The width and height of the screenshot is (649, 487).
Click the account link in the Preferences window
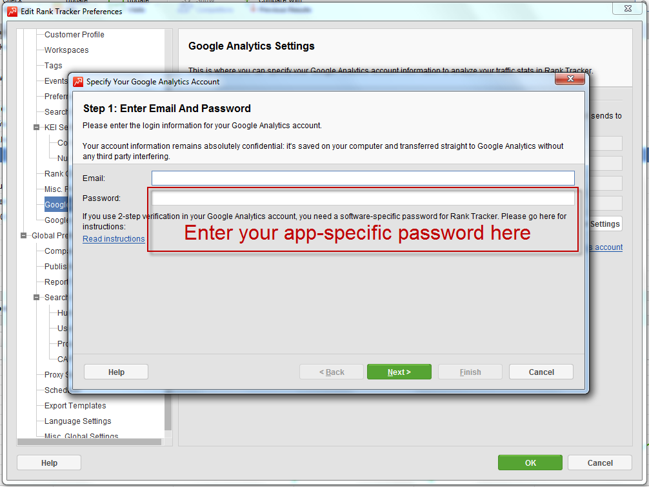[x=606, y=247]
